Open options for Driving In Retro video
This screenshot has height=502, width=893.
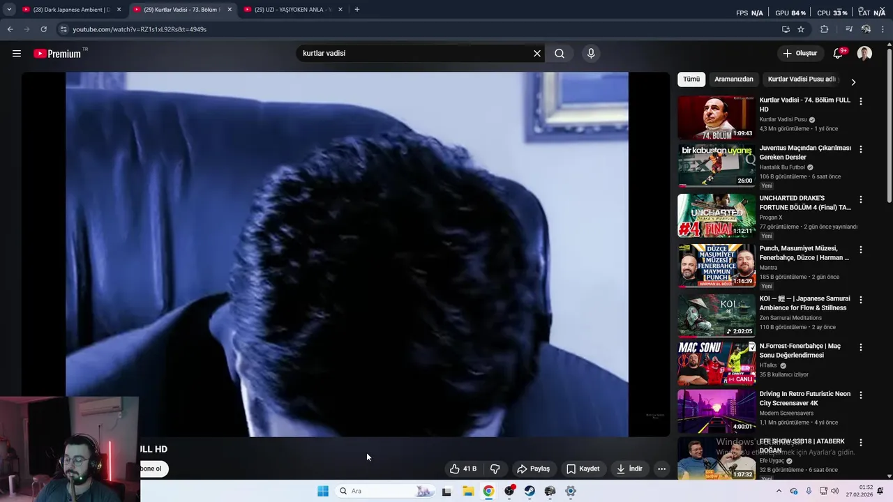tap(860, 395)
